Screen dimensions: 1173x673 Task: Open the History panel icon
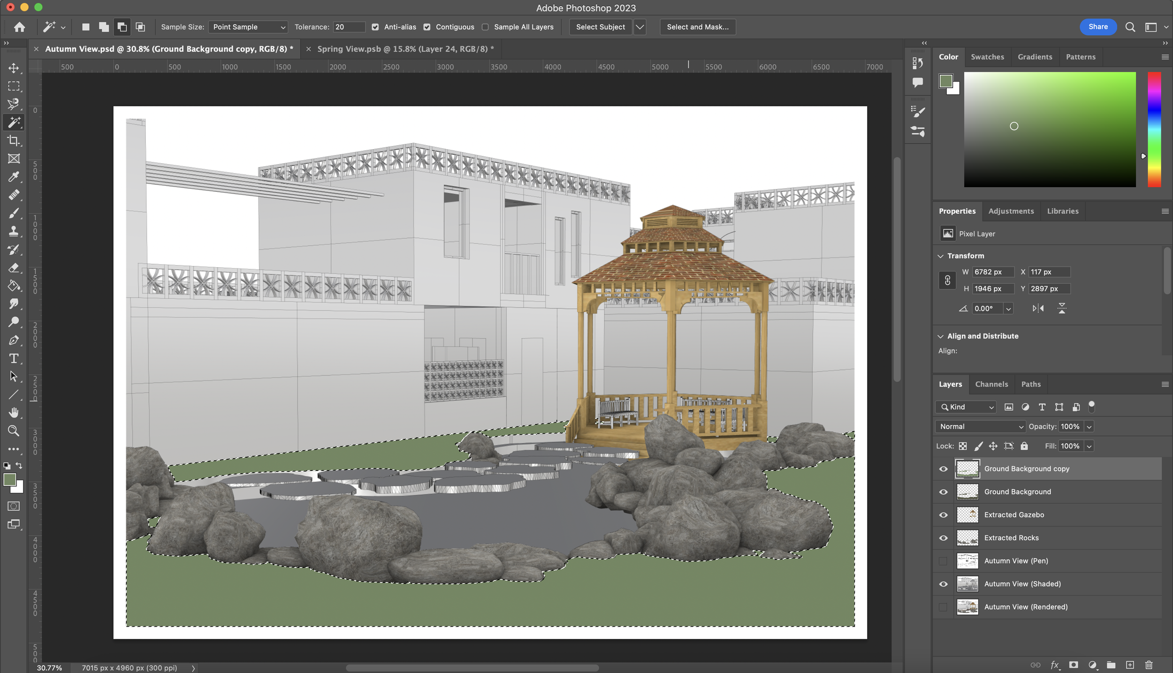918,62
